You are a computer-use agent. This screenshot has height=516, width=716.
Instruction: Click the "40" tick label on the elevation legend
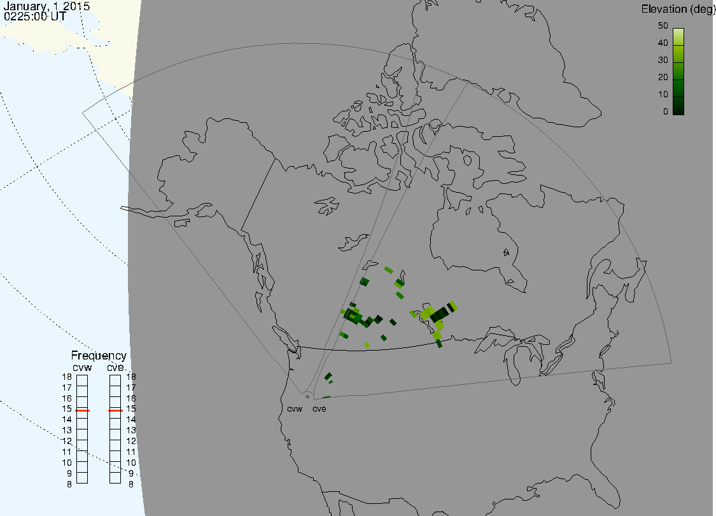(663, 43)
